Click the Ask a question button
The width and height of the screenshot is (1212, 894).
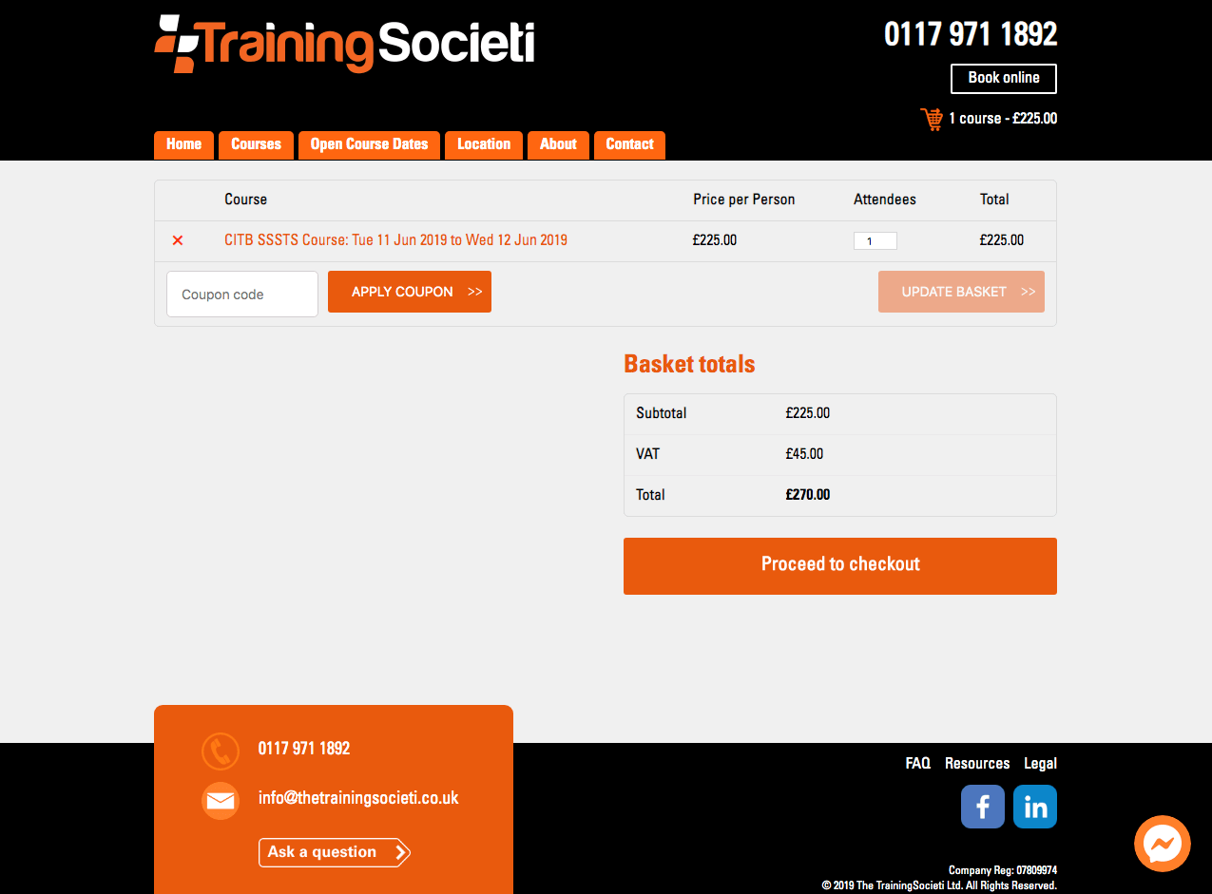tap(335, 852)
